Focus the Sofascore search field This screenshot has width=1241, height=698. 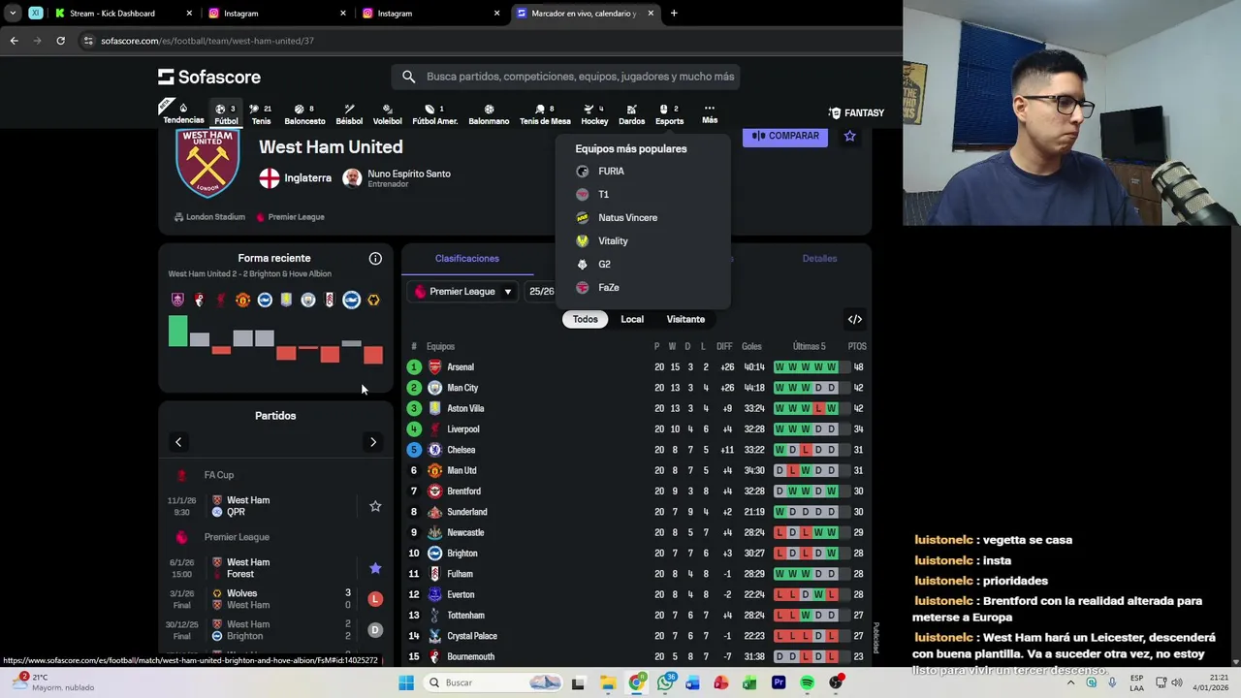(567, 77)
